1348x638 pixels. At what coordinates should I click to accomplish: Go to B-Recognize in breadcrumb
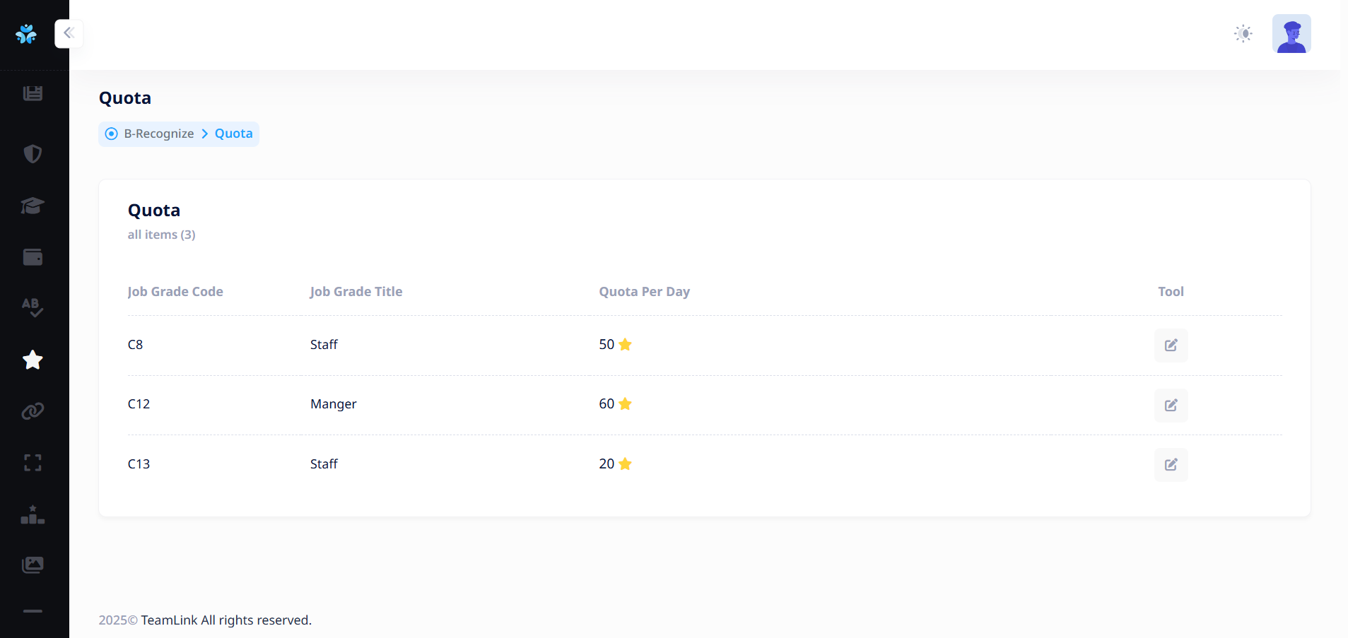tap(158, 134)
